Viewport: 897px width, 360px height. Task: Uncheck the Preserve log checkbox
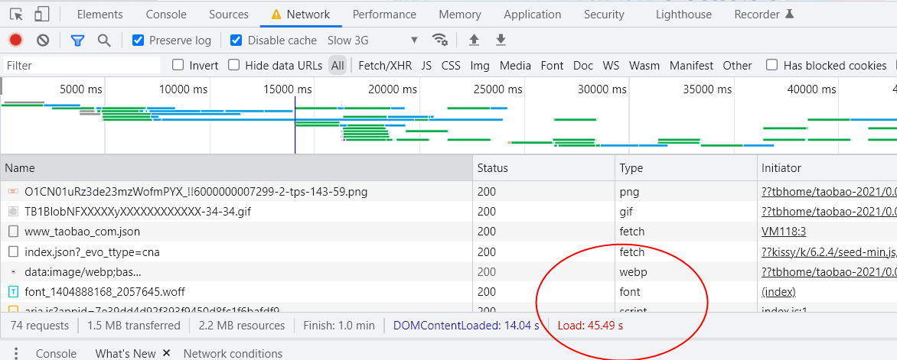(x=139, y=41)
